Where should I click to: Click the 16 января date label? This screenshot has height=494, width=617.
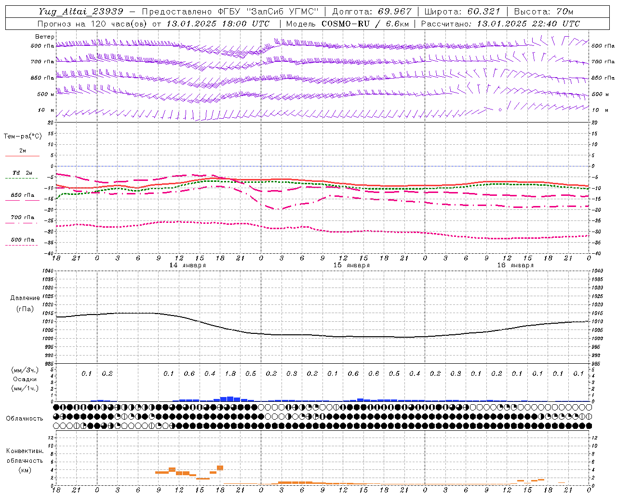click(x=515, y=265)
